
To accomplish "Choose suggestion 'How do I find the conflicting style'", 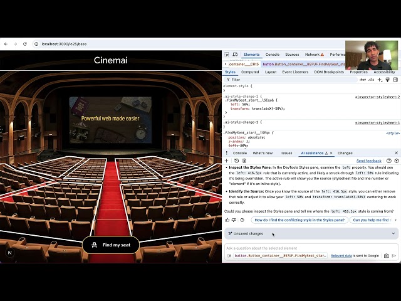I will point(299,220).
